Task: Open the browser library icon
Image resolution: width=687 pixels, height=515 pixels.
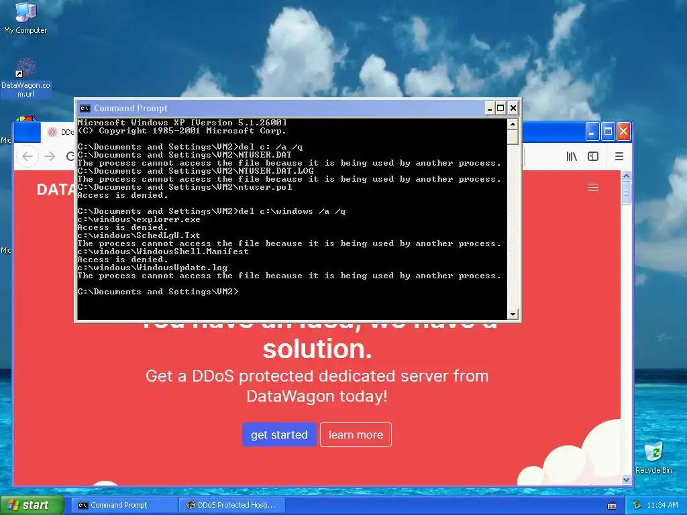Action: coord(572,156)
